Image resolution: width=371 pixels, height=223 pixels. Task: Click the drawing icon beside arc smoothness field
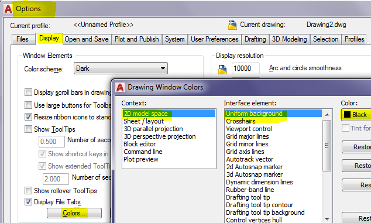(x=222, y=70)
